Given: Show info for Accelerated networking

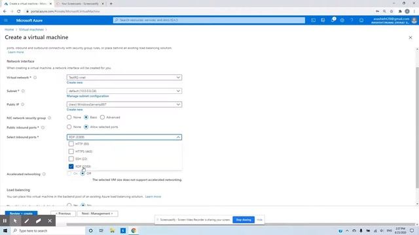Looking at the screenshot, I should pos(44,174).
